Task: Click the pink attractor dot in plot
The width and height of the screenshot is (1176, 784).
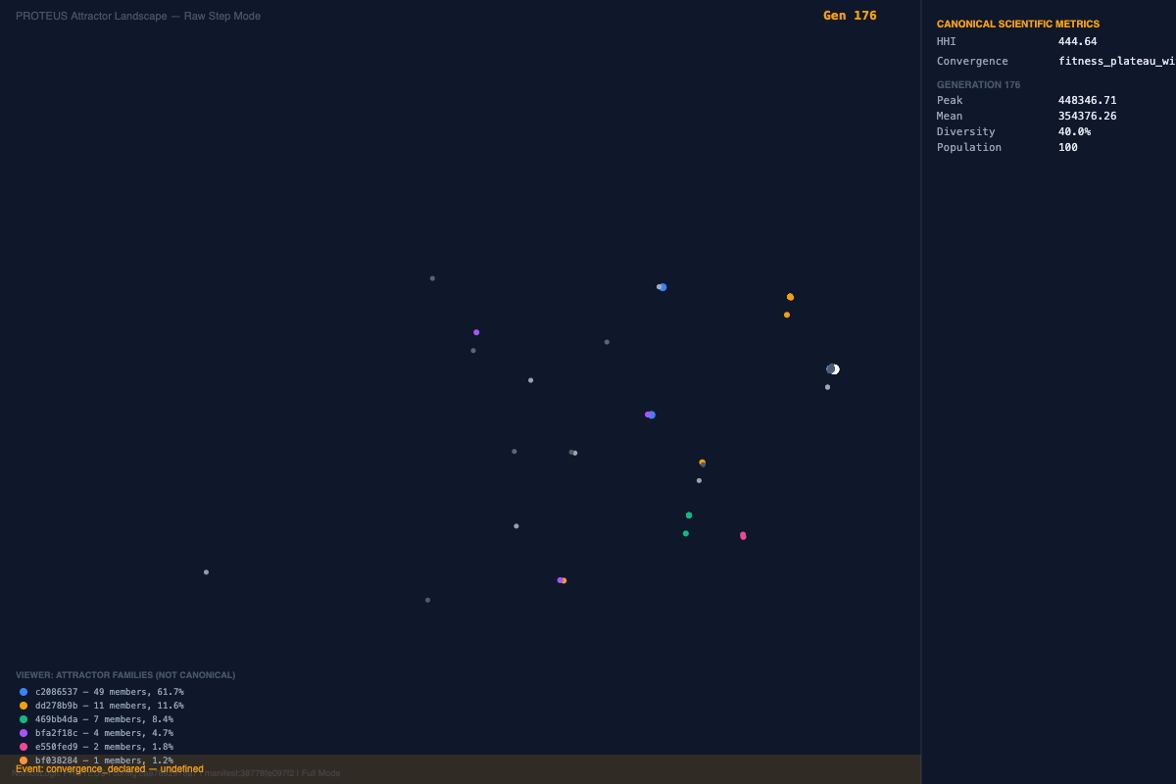Action: 743,536
